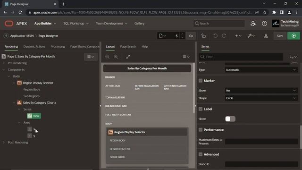Viewport: 302px width, 170px height.
Task: Click the Save button
Action: point(280,36)
